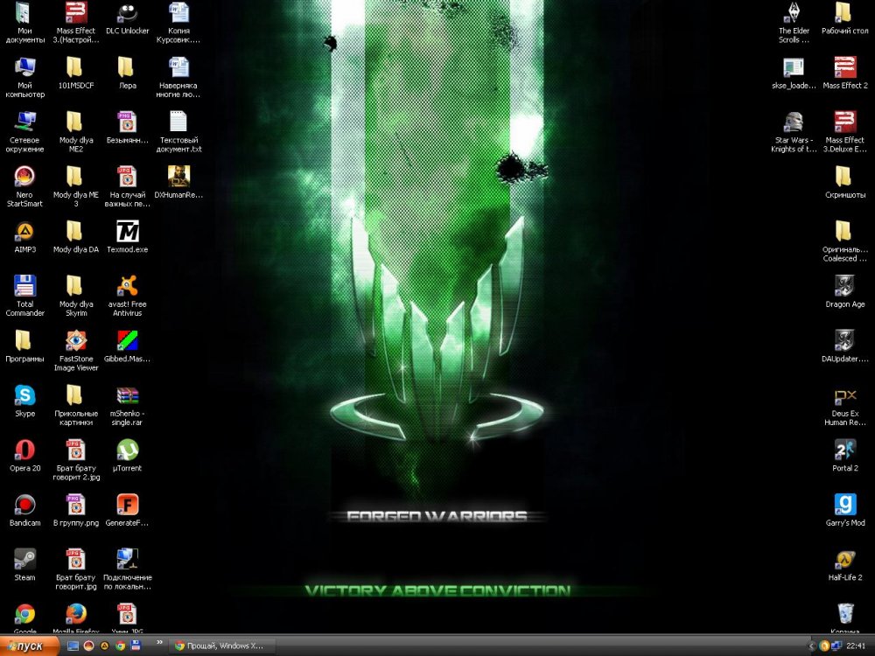Click the 22:41 taskbar clock
875x656 pixels.
coord(856,646)
